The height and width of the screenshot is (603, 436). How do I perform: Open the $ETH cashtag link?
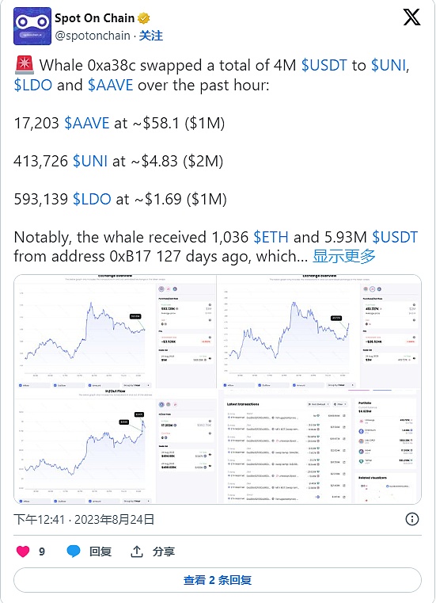coord(271,237)
